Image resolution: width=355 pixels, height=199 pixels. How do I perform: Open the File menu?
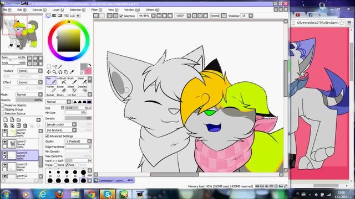point(7,10)
